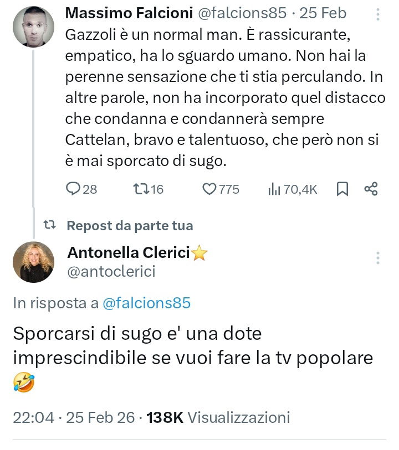Repost Massimo Falcioni's tweet
Screen dimensions: 399x450
[142, 189]
